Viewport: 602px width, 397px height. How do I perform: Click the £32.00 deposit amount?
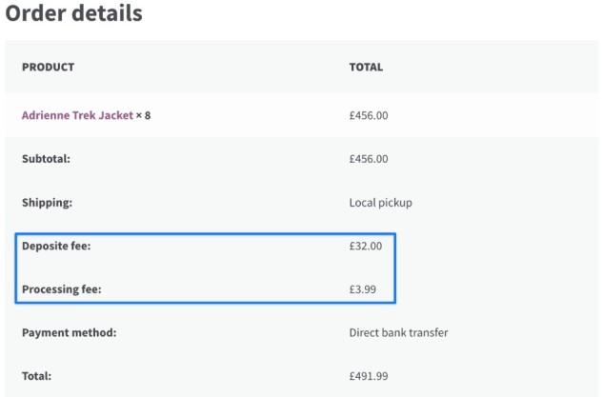(x=366, y=246)
